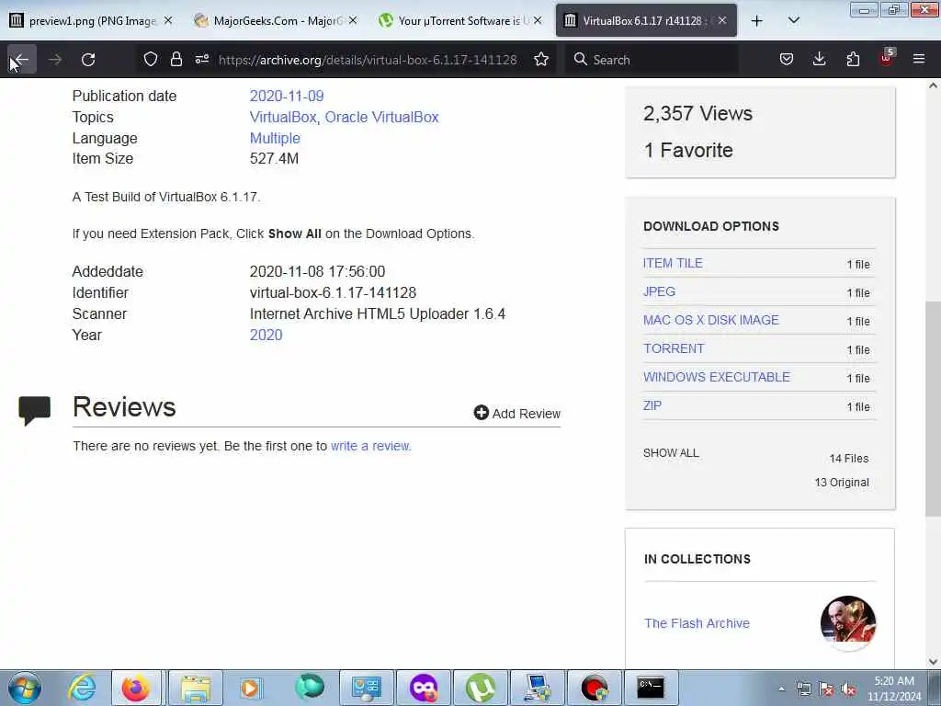941x706 pixels.
Task: Reload the archive.org page
Action: click(88, 60)
